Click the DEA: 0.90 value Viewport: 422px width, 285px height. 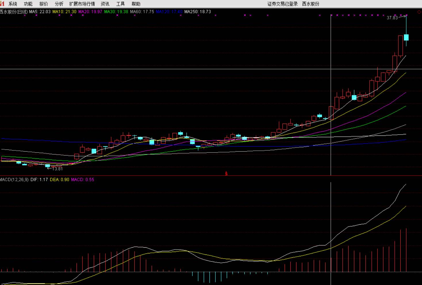point(60,179)
